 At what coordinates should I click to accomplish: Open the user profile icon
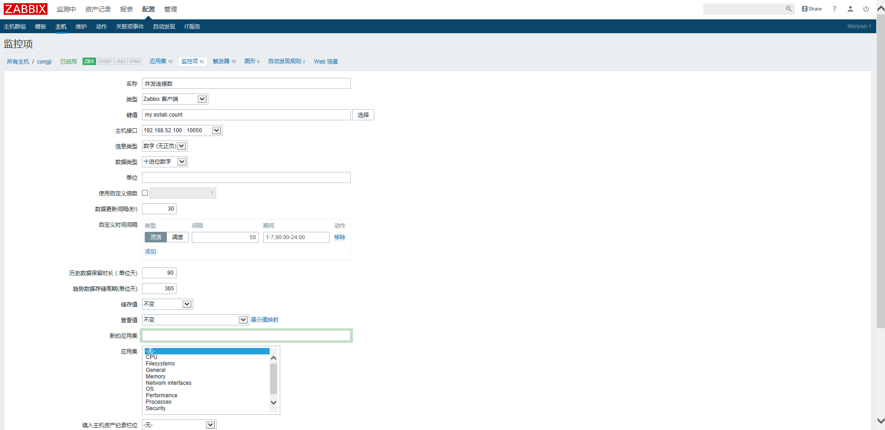[x=850, y=9]
